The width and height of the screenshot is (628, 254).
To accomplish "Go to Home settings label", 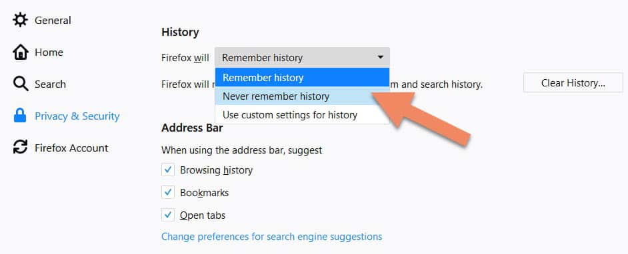I will 49,53.
